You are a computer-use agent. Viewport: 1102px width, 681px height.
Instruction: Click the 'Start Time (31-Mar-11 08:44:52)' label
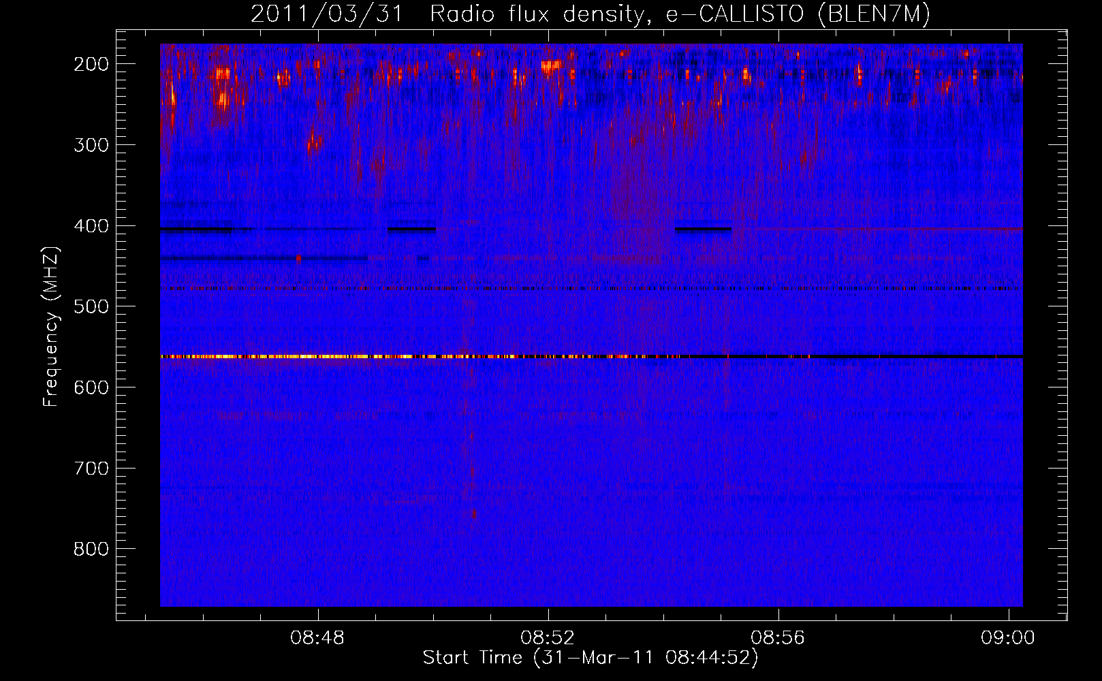591,658
